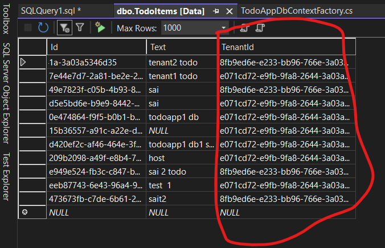Click the 'todoapp1 db1 s...' text cell

tap(182, 144)
